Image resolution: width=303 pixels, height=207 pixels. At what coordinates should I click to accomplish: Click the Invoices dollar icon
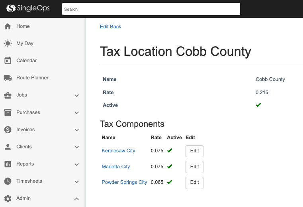pyautogui.click(x=8, y=130)
